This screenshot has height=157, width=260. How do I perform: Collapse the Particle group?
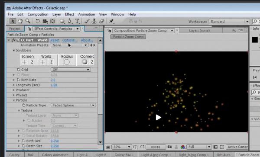(13, 100)
